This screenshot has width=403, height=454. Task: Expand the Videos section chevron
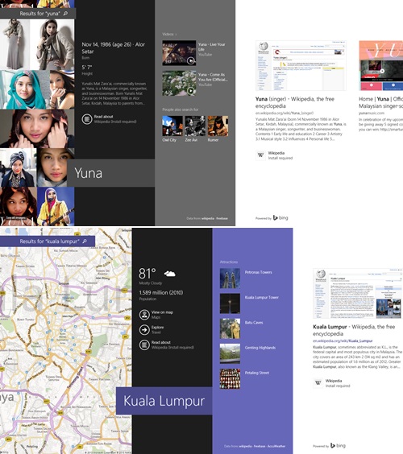176,34
